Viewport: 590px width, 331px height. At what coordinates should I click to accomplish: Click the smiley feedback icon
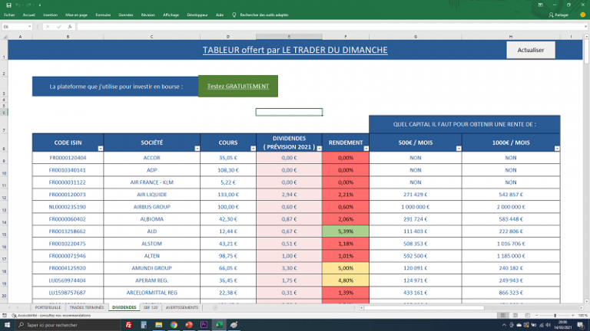tap(582, 14)
